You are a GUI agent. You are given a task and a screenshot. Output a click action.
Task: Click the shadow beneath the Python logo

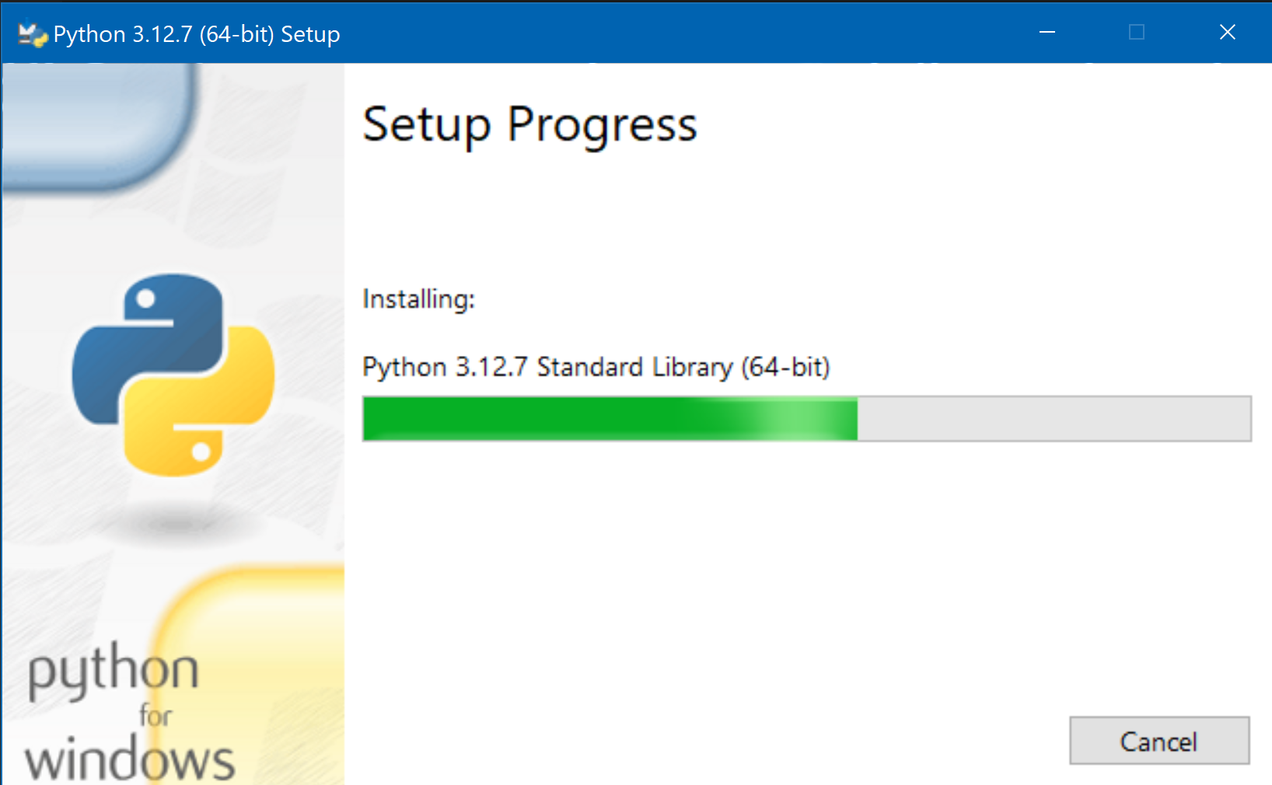coord(175,522)
